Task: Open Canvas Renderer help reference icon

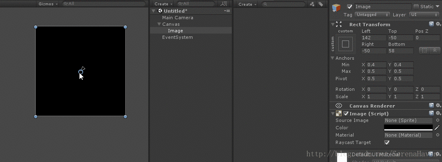Action: point(431,106)
